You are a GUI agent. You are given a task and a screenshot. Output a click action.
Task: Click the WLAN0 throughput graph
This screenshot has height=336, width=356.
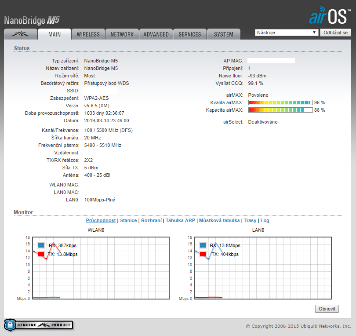point(101,268)
